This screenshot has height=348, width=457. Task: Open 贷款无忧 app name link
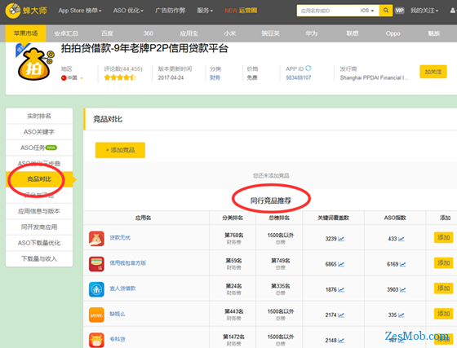(120, 238)
